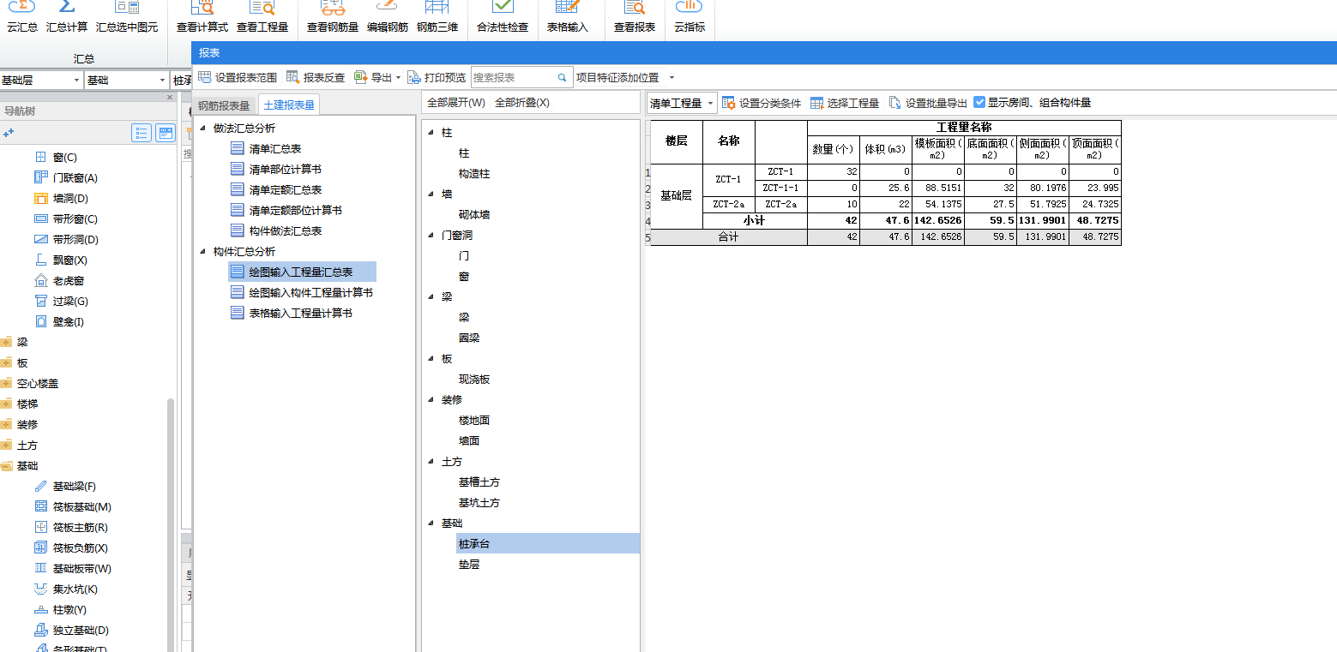Expand 土方 folder in navigation tree
This screenshot has height=652, width=1337.
tap(7, 446)
